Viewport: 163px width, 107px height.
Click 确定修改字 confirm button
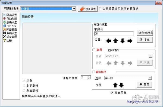[145, 33]
